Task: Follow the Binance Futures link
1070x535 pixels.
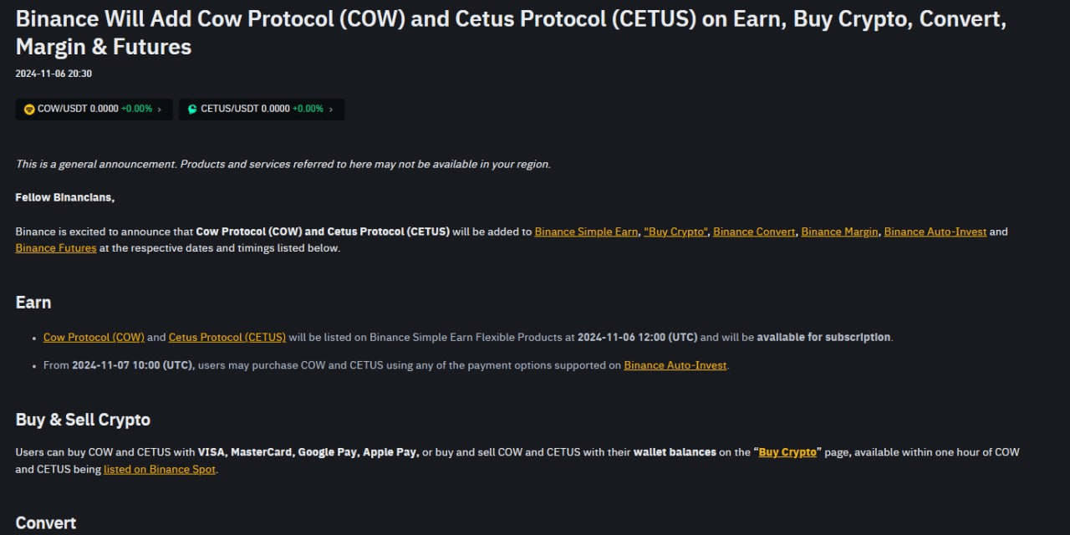Action: (56, 248)
